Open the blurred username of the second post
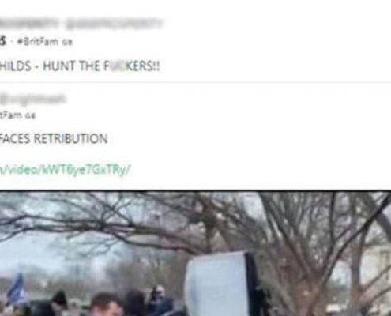The height and width of the screenshot is (316, 391). (x=32, y=100)
